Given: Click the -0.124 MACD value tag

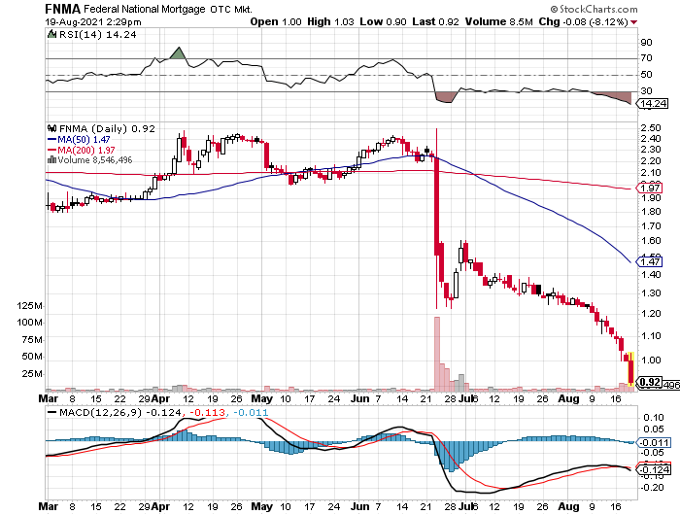Looking at the screenshot, I should click(653, 470).
